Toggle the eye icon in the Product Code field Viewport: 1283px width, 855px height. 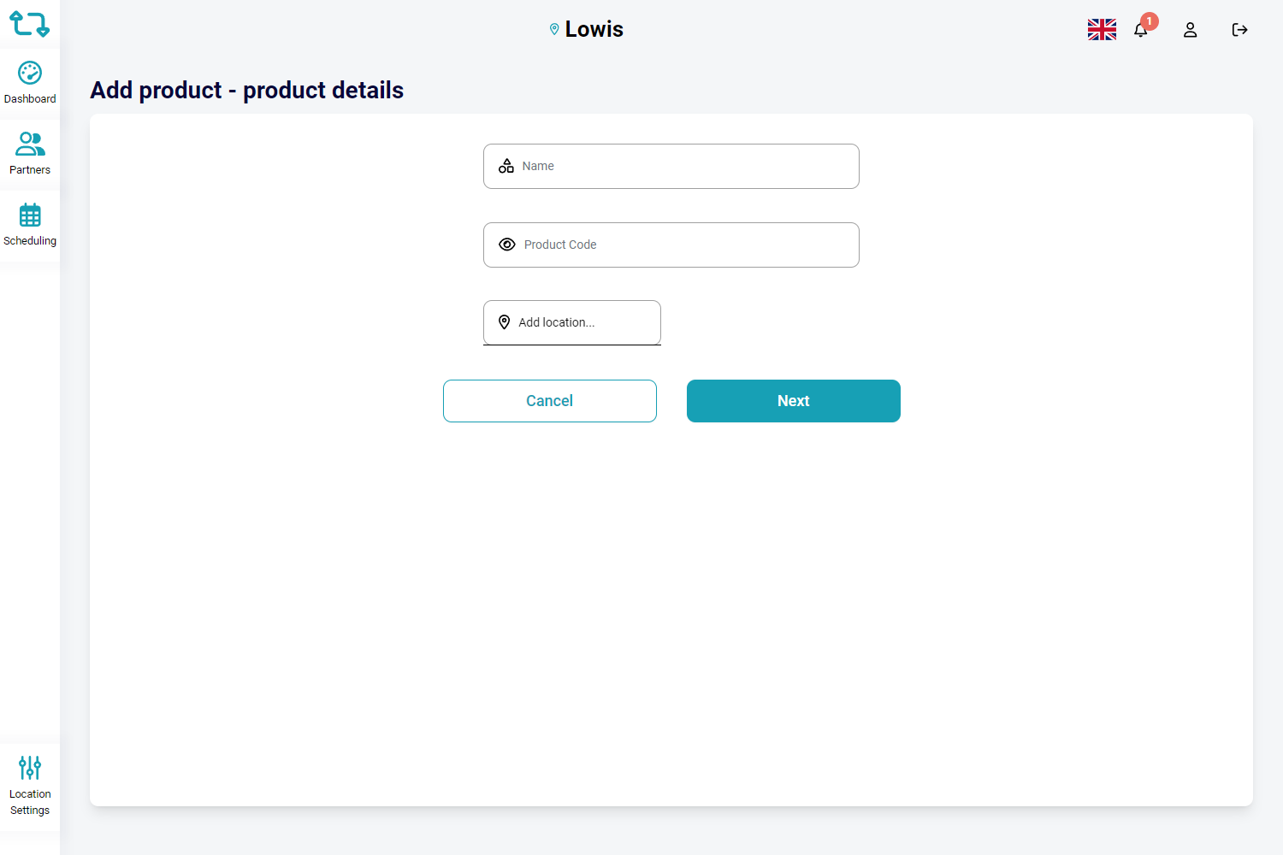coord(507,245)
